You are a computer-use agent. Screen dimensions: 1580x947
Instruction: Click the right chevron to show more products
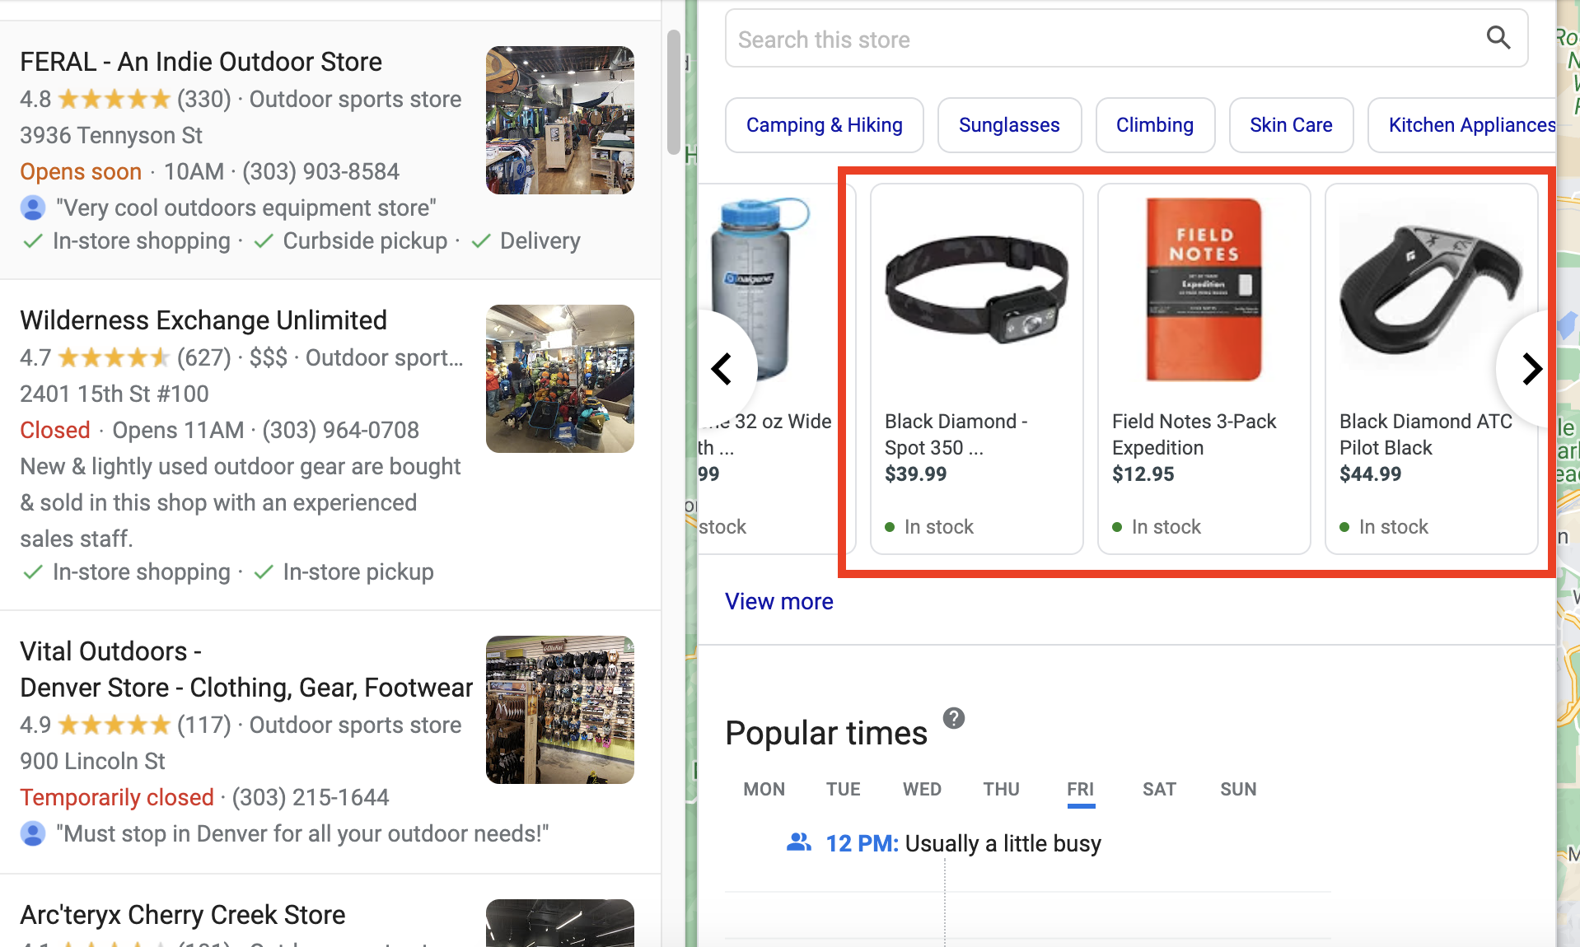click(x=1531, y=369)
